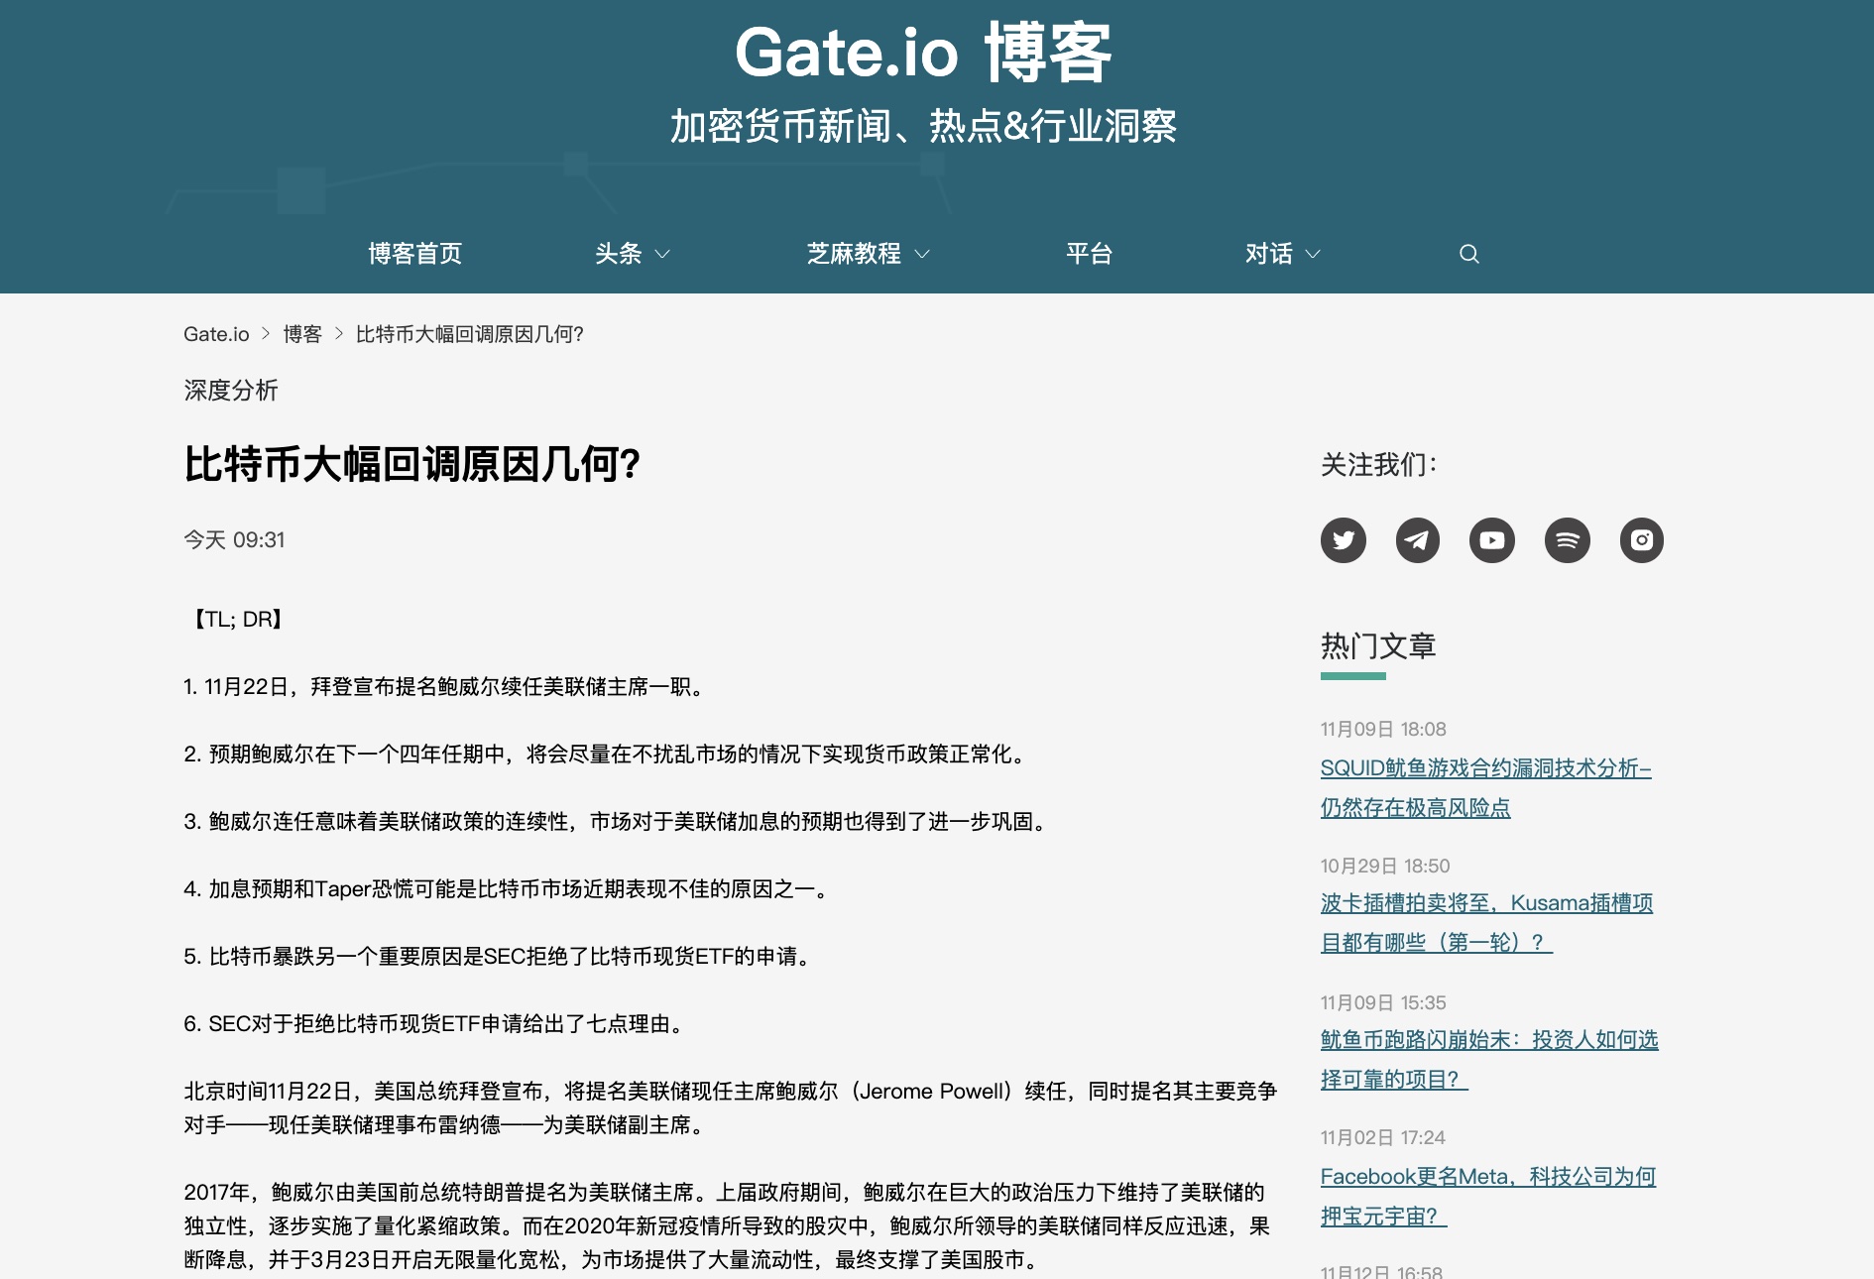Click the 11月09日 18:08 date text

(x=1383, y=729)
